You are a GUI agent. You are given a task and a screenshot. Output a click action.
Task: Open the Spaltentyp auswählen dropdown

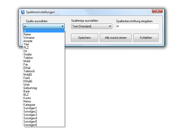pyautogui.click(x=110, y=26)
